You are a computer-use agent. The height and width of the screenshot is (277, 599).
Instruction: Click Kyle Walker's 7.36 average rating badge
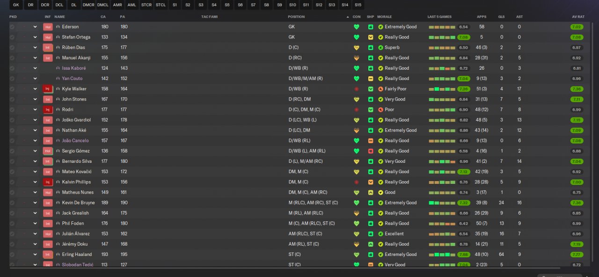tap(577, 89)
